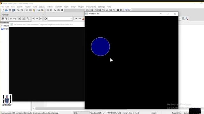Redo the last edit

[x=22, y=10]
